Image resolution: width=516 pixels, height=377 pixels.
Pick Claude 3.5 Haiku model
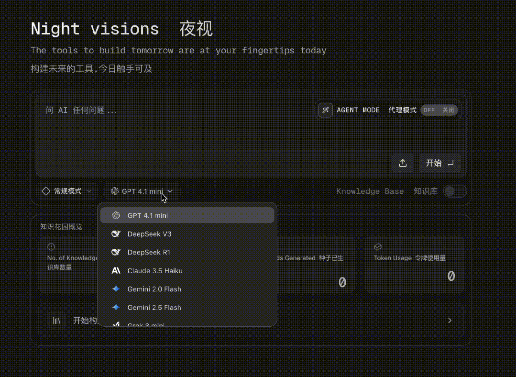(x=187, y=271)
